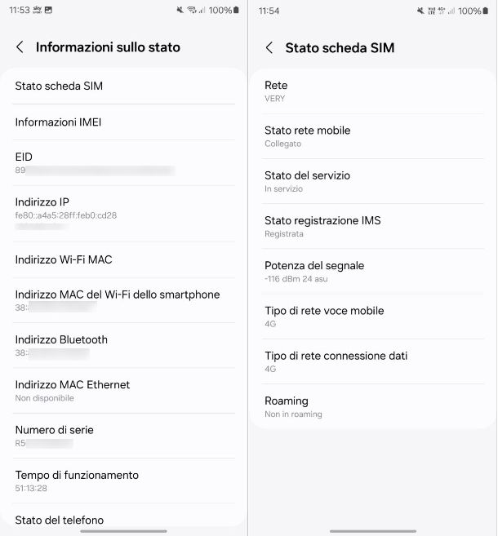Open Stato scheda SIM entry
498x536 pixels.
pos(124,86)
